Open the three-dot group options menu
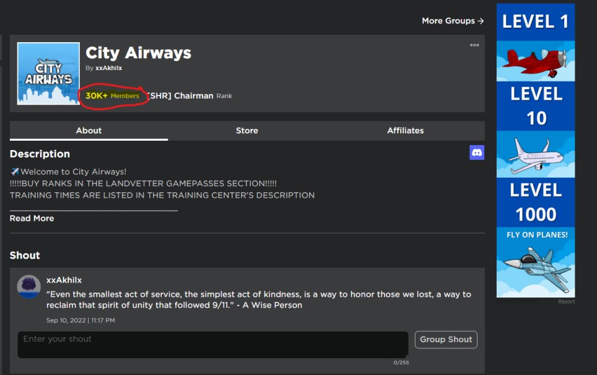 (x=474, y=45)
